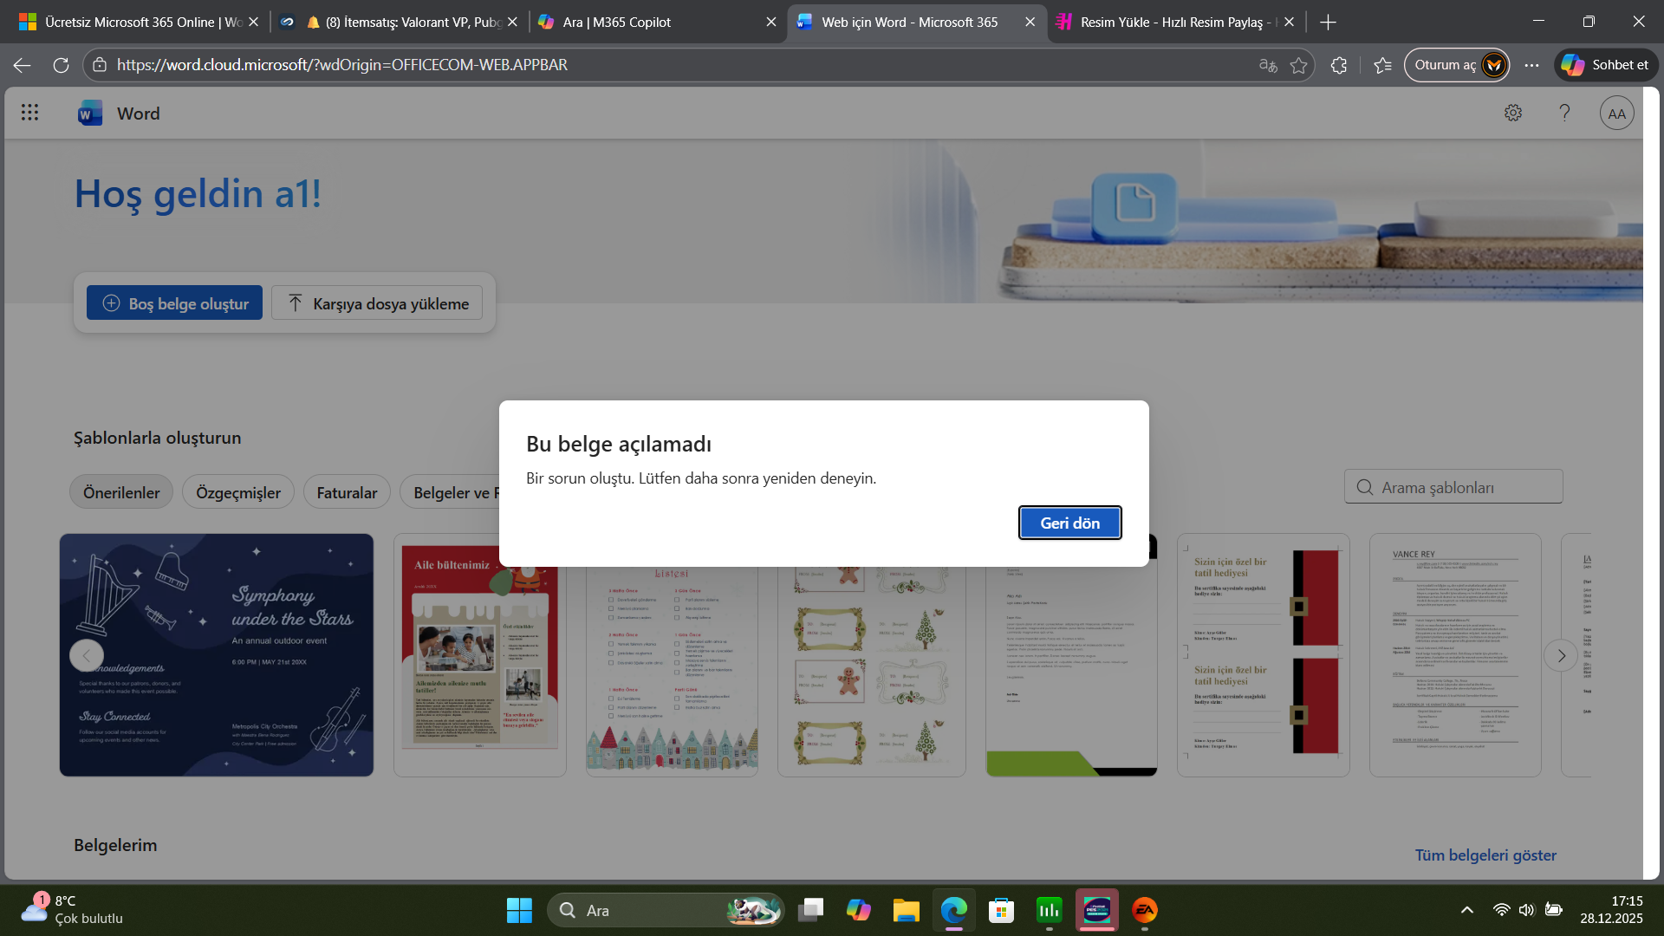Select the Özgeçmişler template filter
The image size is (1664, 936).
click(238, 492)
